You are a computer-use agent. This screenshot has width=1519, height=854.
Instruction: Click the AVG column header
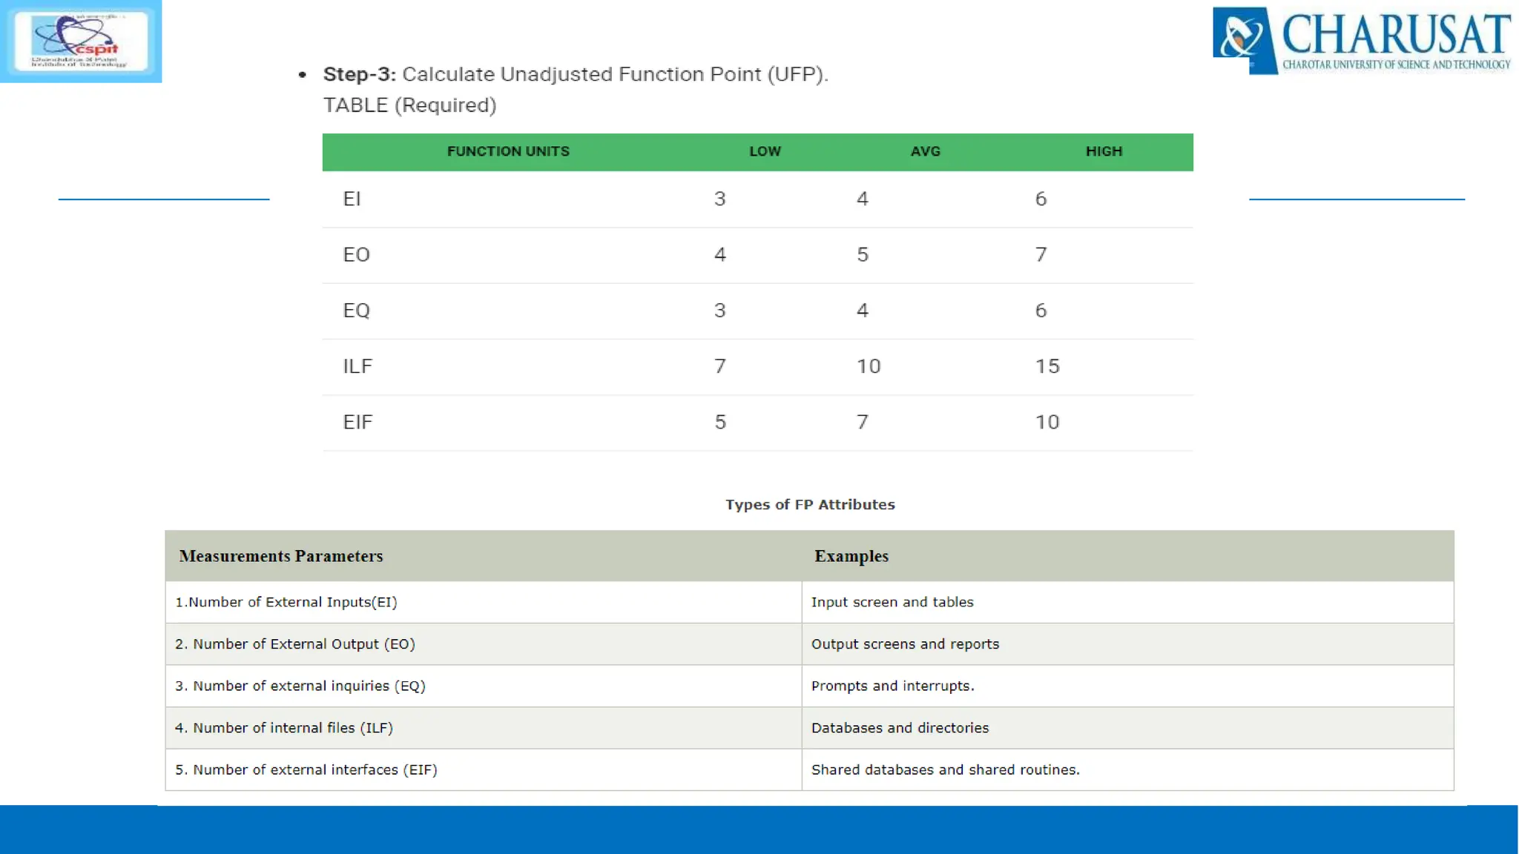(925, 151)
